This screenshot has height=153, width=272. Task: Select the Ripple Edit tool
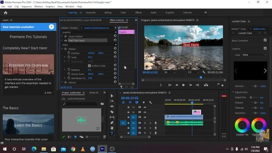pos(112,106)
